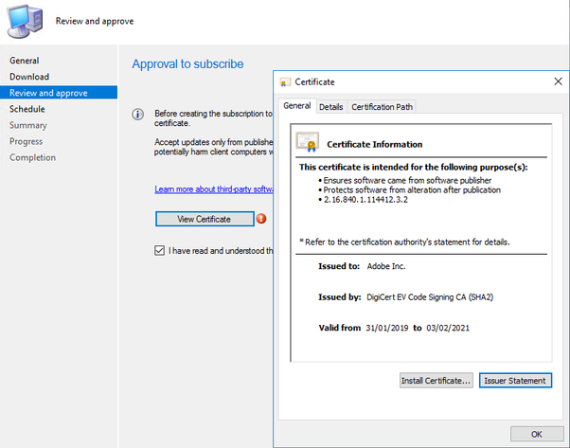
Task: Toggle the 'I have read and understood' checkbox
Action: (160, 251)
